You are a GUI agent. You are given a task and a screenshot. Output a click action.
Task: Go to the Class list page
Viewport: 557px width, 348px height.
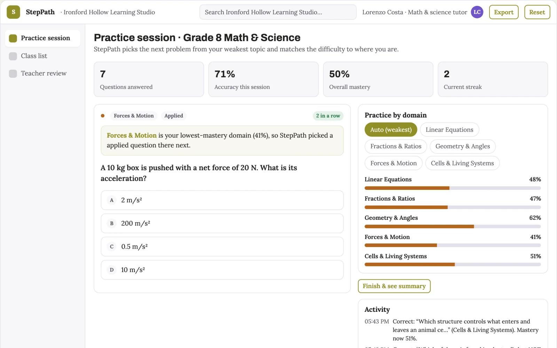[x=42, y=56]
